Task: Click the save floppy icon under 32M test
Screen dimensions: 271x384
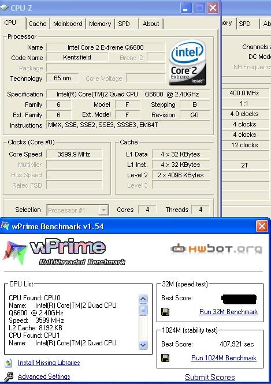Action: point(165,312)
